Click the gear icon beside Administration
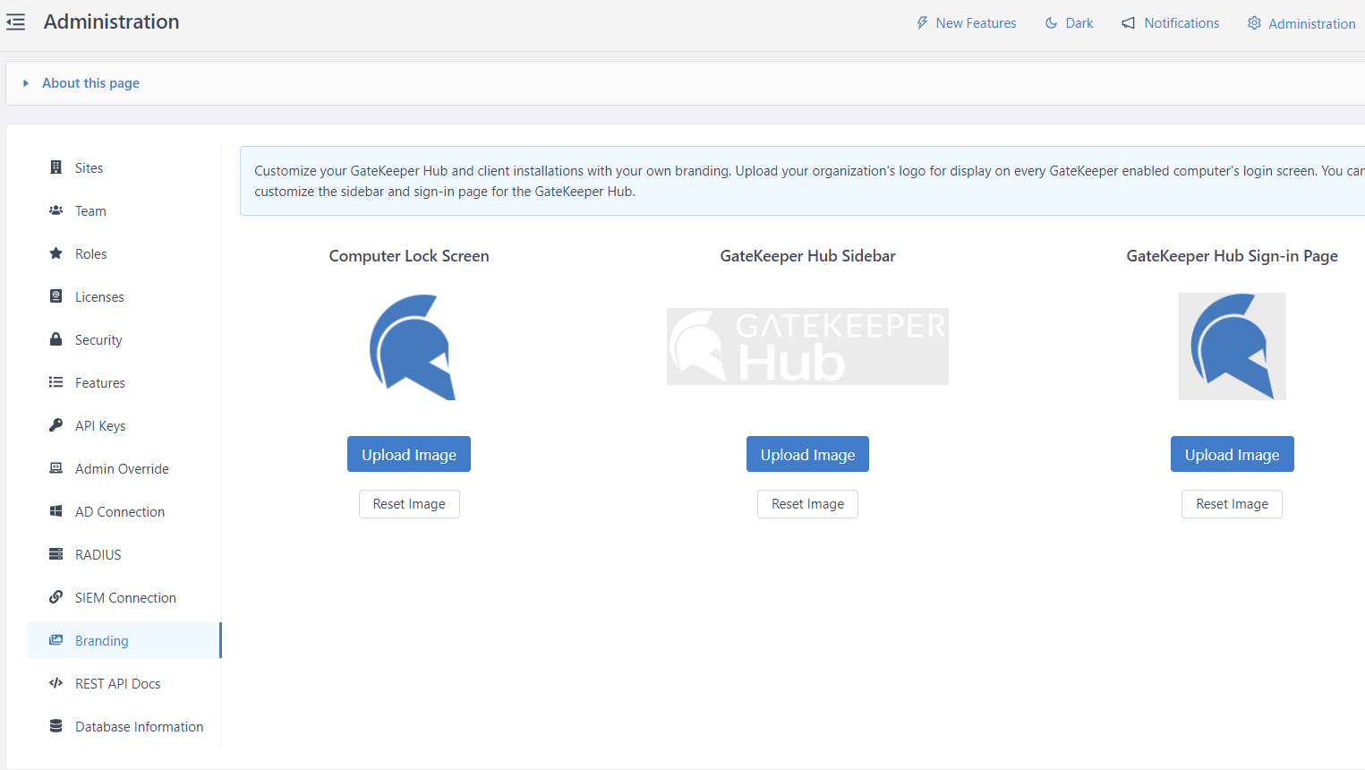Image resolution: width=1365 pixels, height=770 pixels. tap(1254, 23)
